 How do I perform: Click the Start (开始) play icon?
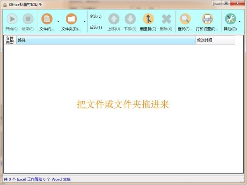click(12, 19)
